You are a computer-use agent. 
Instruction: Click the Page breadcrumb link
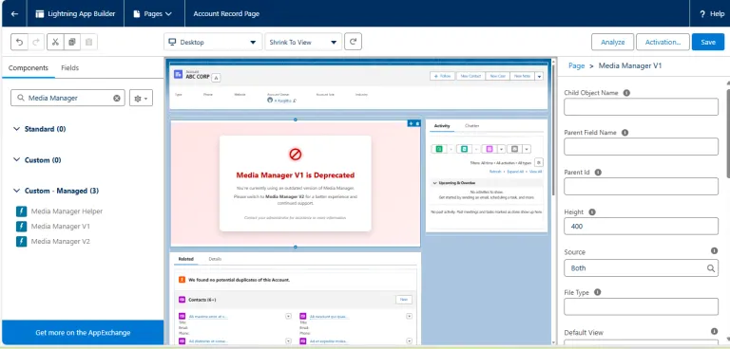(576, 66)
